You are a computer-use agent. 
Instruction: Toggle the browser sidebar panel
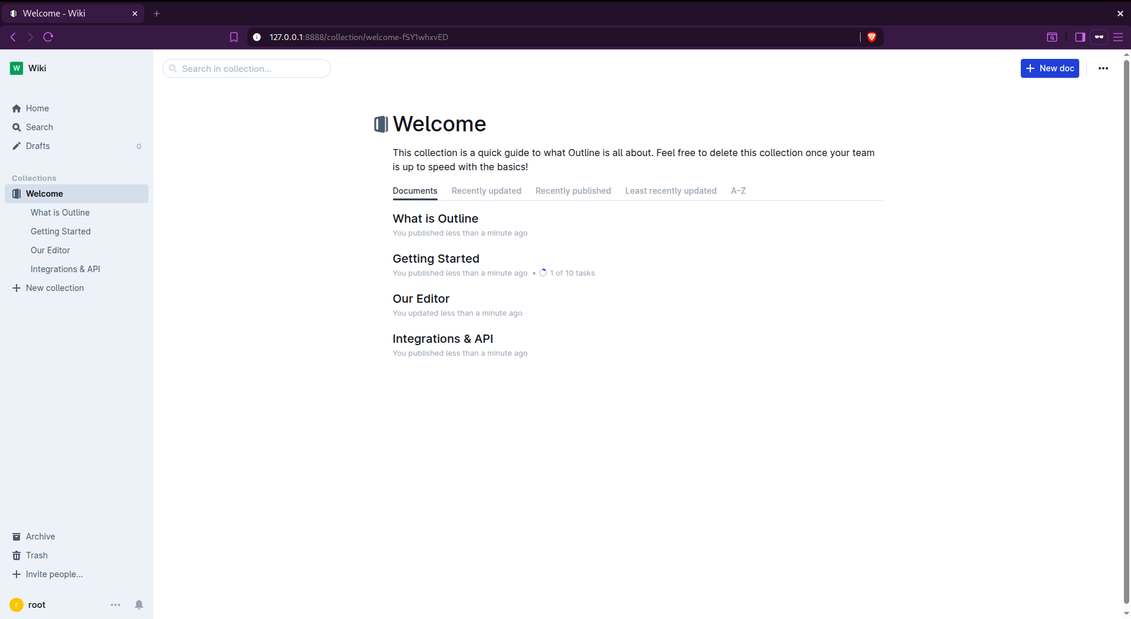tap(1080, 37)
